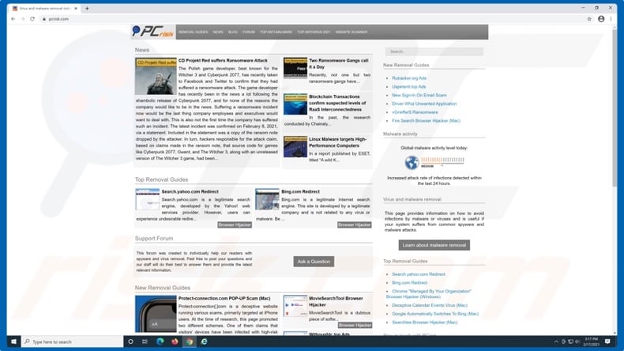
Task: Open the Removal Guides menu item
Action: (x=193, y=32)
